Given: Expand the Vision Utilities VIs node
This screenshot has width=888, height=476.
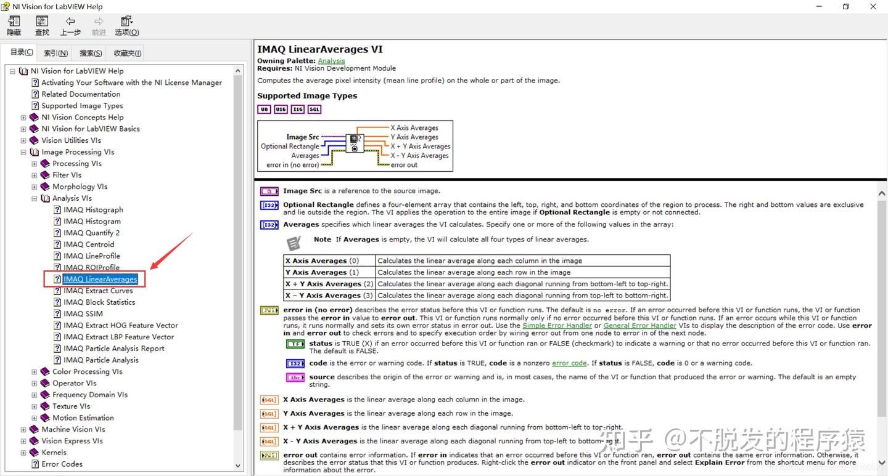Looking at the screenshot, I should coord(23,140).
